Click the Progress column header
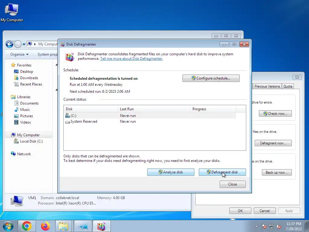This screenshot has height=232, width=309. click(x=213, y=109)
